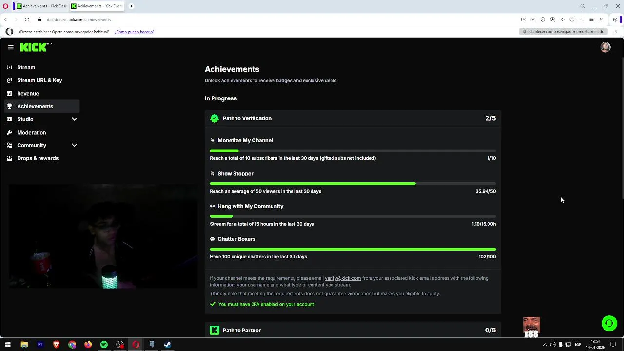Open Stream page in sidebar
This screenshot has width=624, height=351.
[x=42, y=67]
